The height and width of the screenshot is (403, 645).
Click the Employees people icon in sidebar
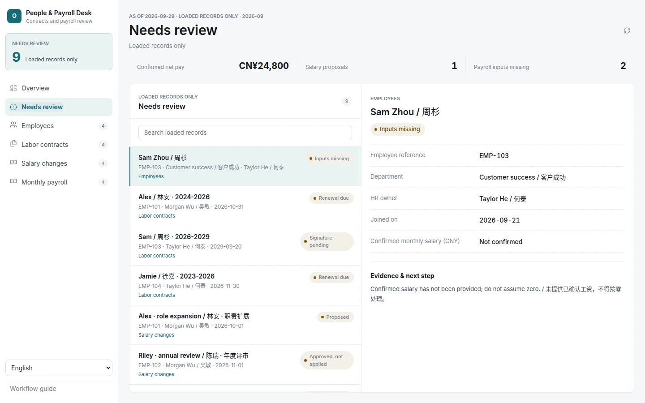coord(13,125)
